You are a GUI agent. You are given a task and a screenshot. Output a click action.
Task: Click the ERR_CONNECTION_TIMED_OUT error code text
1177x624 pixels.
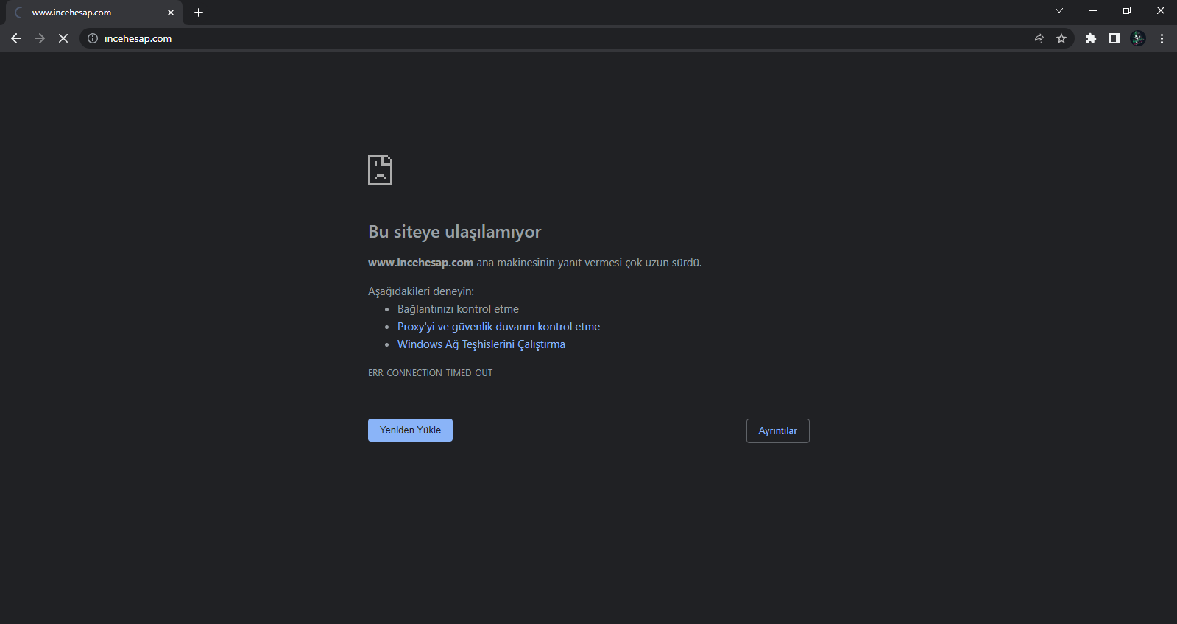tap(430, 373)
